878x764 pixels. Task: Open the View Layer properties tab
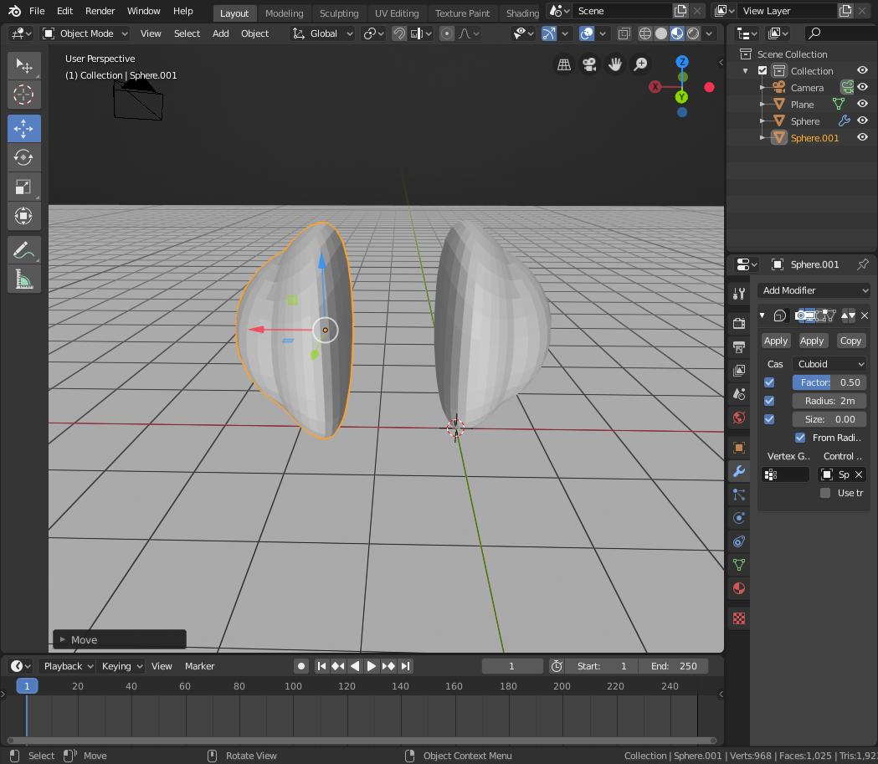[x=739, y=371]
